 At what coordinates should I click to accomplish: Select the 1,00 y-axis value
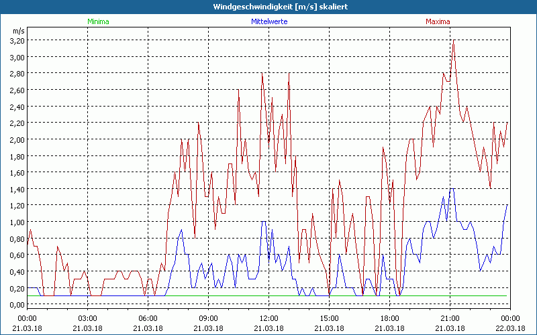pos(17,222)
